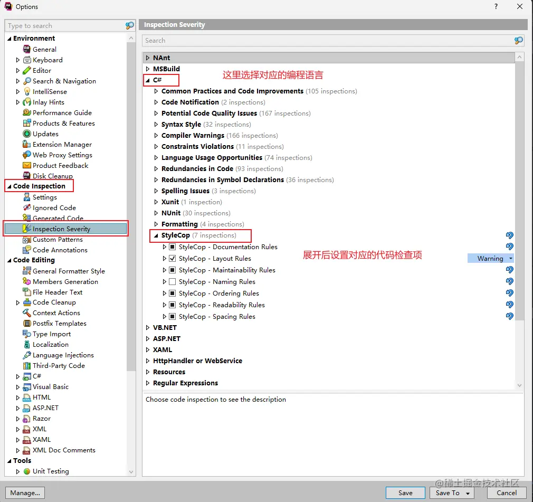
Task: Click the Localization icon
Action: point(27,345)
